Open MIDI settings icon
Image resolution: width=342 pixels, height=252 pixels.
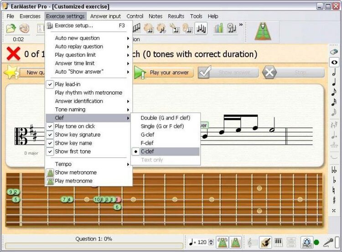(x=307, y=242)
